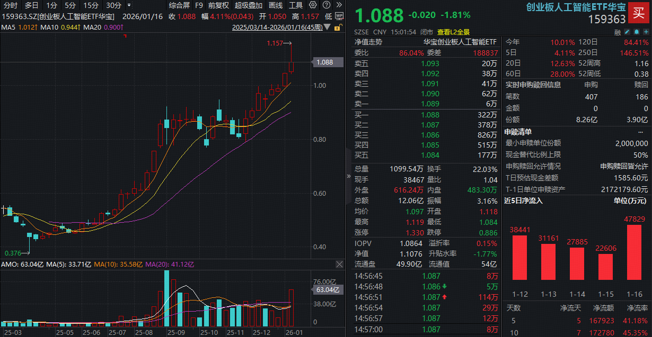The width and height of the screenshot is (652, 337).
Task: Click the WP icon after the 低 price
Action: click(339, 16)
